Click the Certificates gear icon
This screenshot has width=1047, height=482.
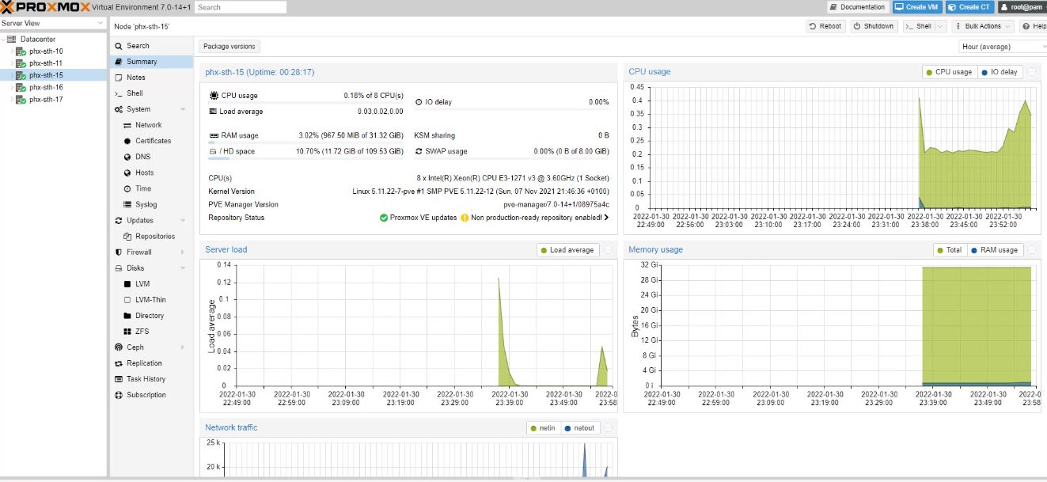click(127, 141)
